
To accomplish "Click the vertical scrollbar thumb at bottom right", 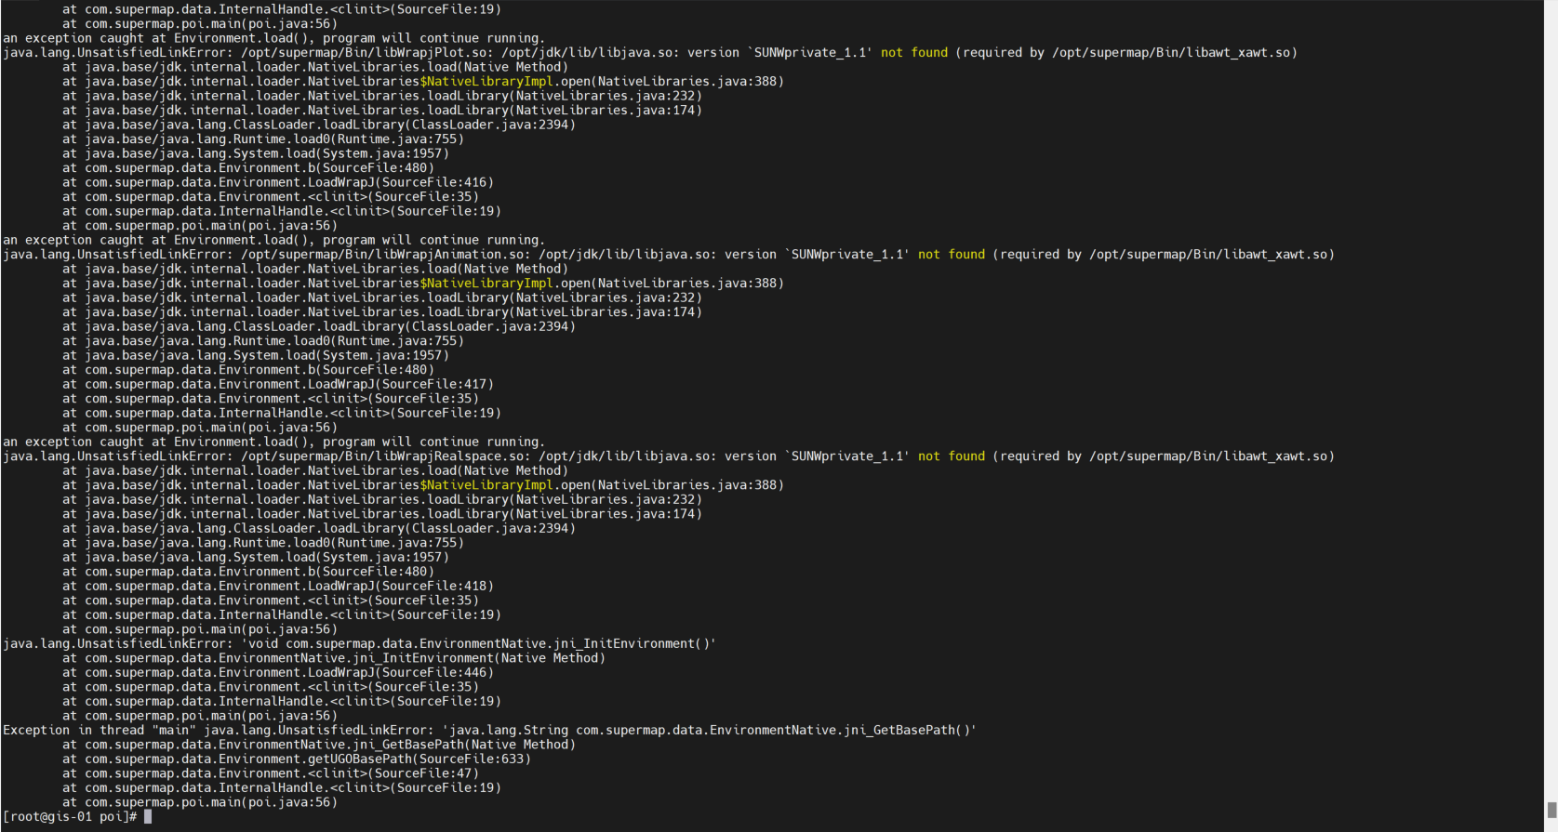I will (x=1551, y=810).
